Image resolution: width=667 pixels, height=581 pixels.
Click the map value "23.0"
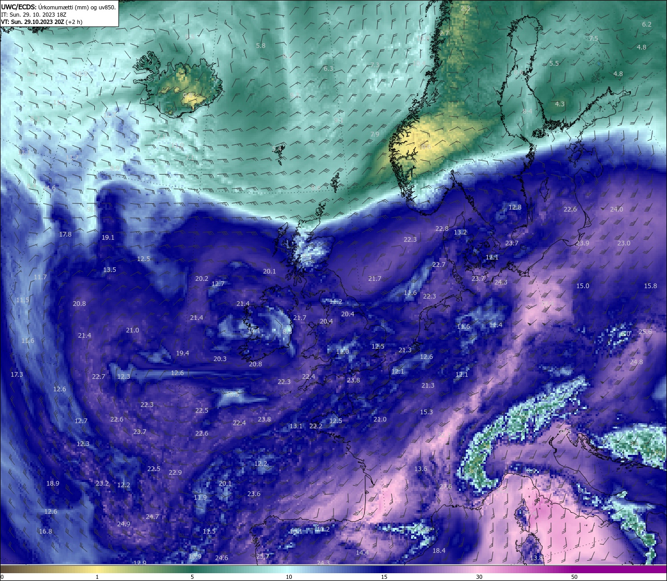[x=624, y=243]
